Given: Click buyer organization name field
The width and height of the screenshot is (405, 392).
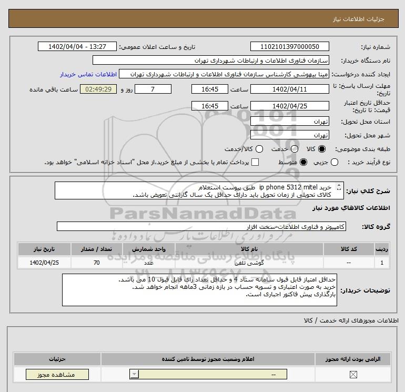Looking at the screenshot, I should pyautogui.click(x=211, y=60).
